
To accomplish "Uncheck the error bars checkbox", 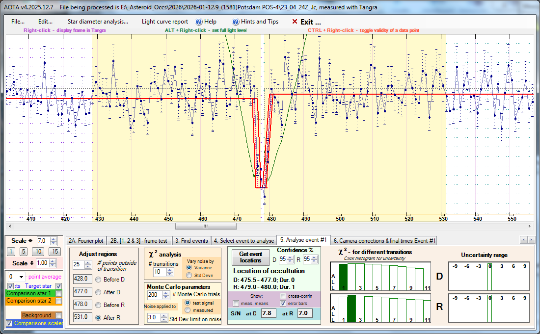I will [x=283, y=304].
